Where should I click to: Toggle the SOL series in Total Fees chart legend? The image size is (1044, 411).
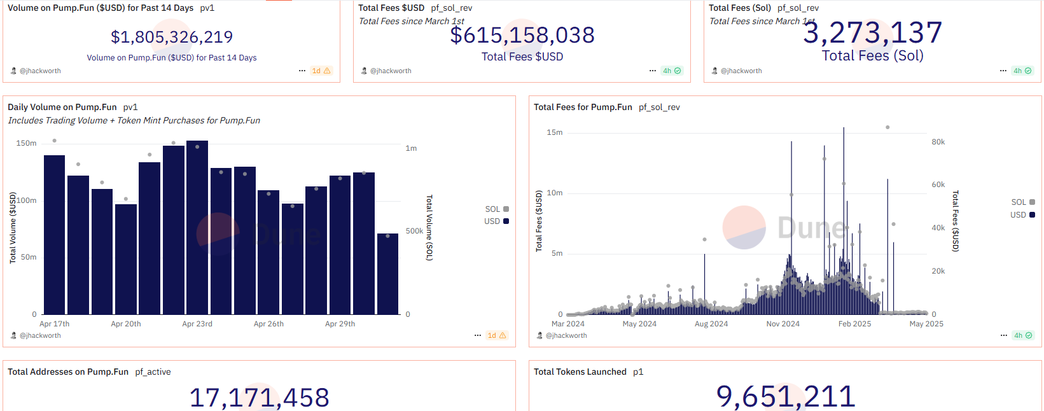1022,202
